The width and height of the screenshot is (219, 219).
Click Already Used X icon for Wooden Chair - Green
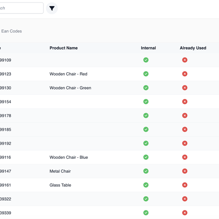(185, 88)
